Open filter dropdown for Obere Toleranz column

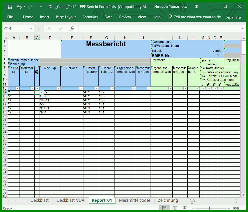pos(112,88)
